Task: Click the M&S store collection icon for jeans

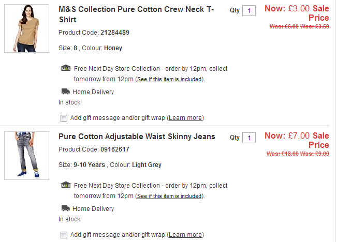Action: (x=66, y=186)
